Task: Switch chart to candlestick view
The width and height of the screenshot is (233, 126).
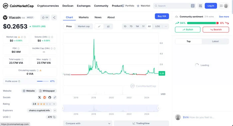Action: tap(108, 26)
